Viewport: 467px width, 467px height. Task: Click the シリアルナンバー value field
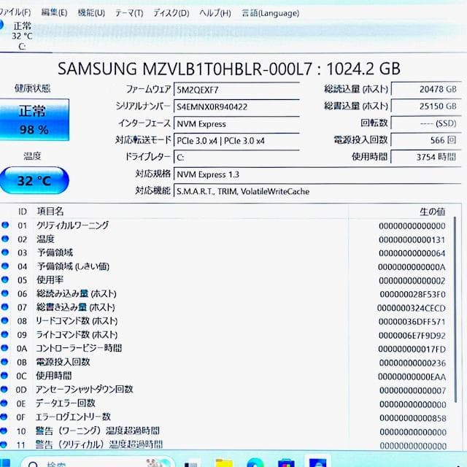(236, 107)
